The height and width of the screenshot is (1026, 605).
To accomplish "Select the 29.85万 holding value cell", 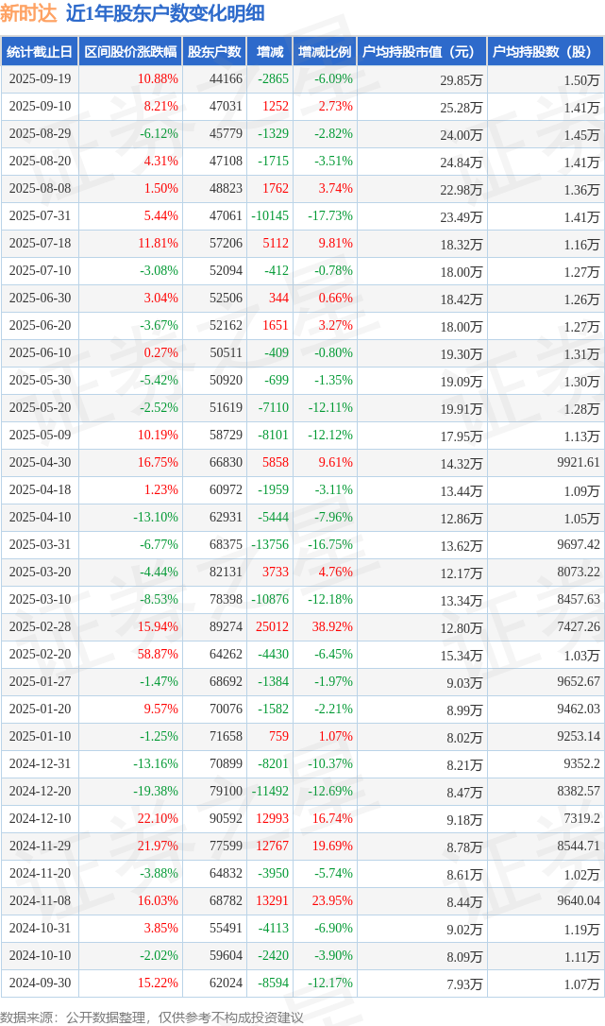I will point(462,80).
